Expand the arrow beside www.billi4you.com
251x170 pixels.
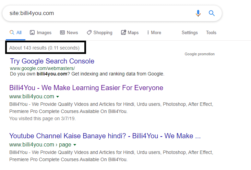click(x=58, y=97)
